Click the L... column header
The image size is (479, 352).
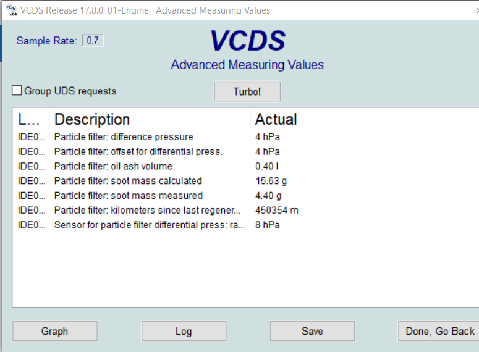(30, 119)
